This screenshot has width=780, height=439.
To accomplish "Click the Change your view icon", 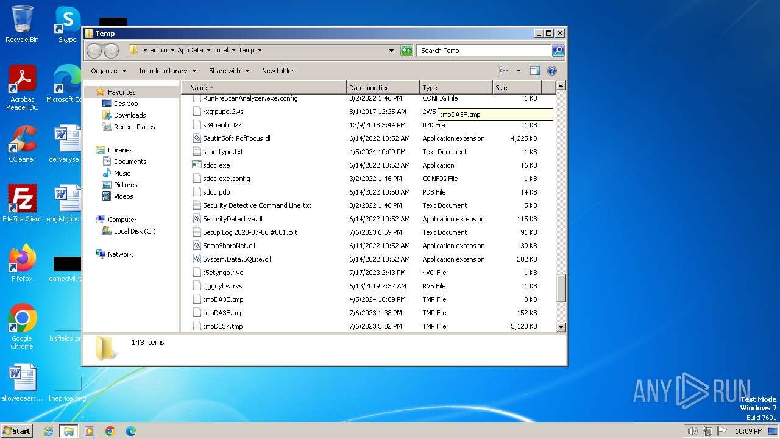I will click(504, 71).
